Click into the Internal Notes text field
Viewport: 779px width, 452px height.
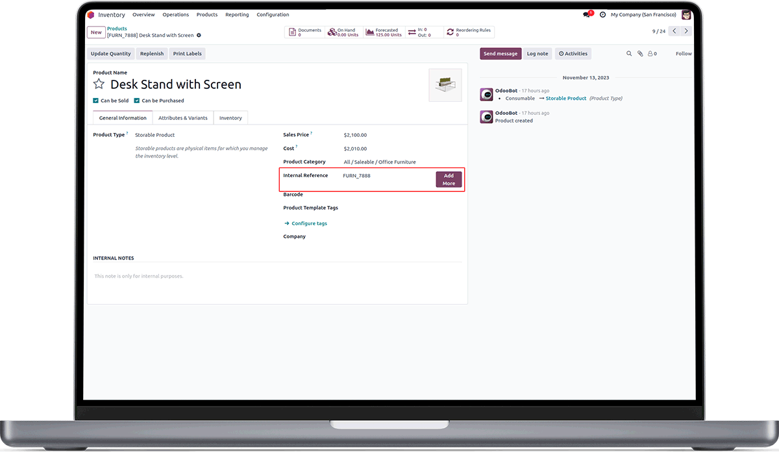click(277, 276)
